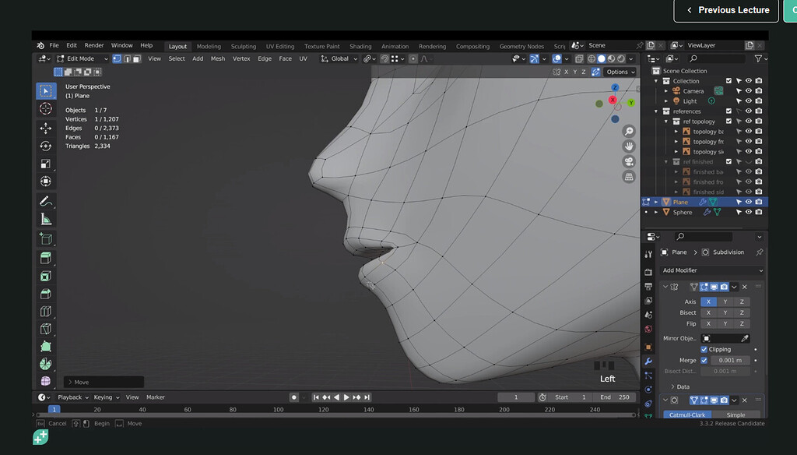The height and width of the screenshot is (455, 797).
Task: Select the Proportional Editing falloff icon
Action: (x=424, y=58)
